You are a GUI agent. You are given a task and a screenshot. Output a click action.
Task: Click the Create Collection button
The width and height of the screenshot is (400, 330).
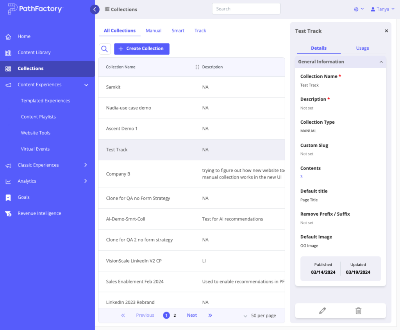(141, 49)
